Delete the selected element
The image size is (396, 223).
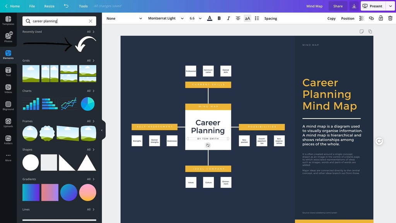click(391, 18)
